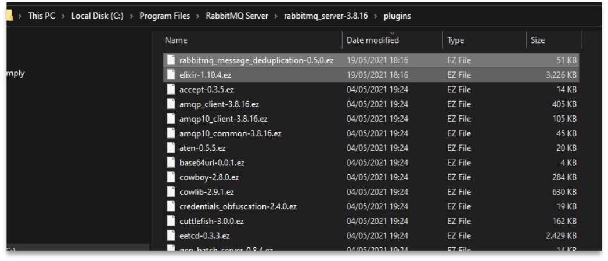Click the file icon beside credentials_obfuscation-2.4.0.ez
Screen dimensions: 608x261
pyautogui.click(x=171, y=206)
